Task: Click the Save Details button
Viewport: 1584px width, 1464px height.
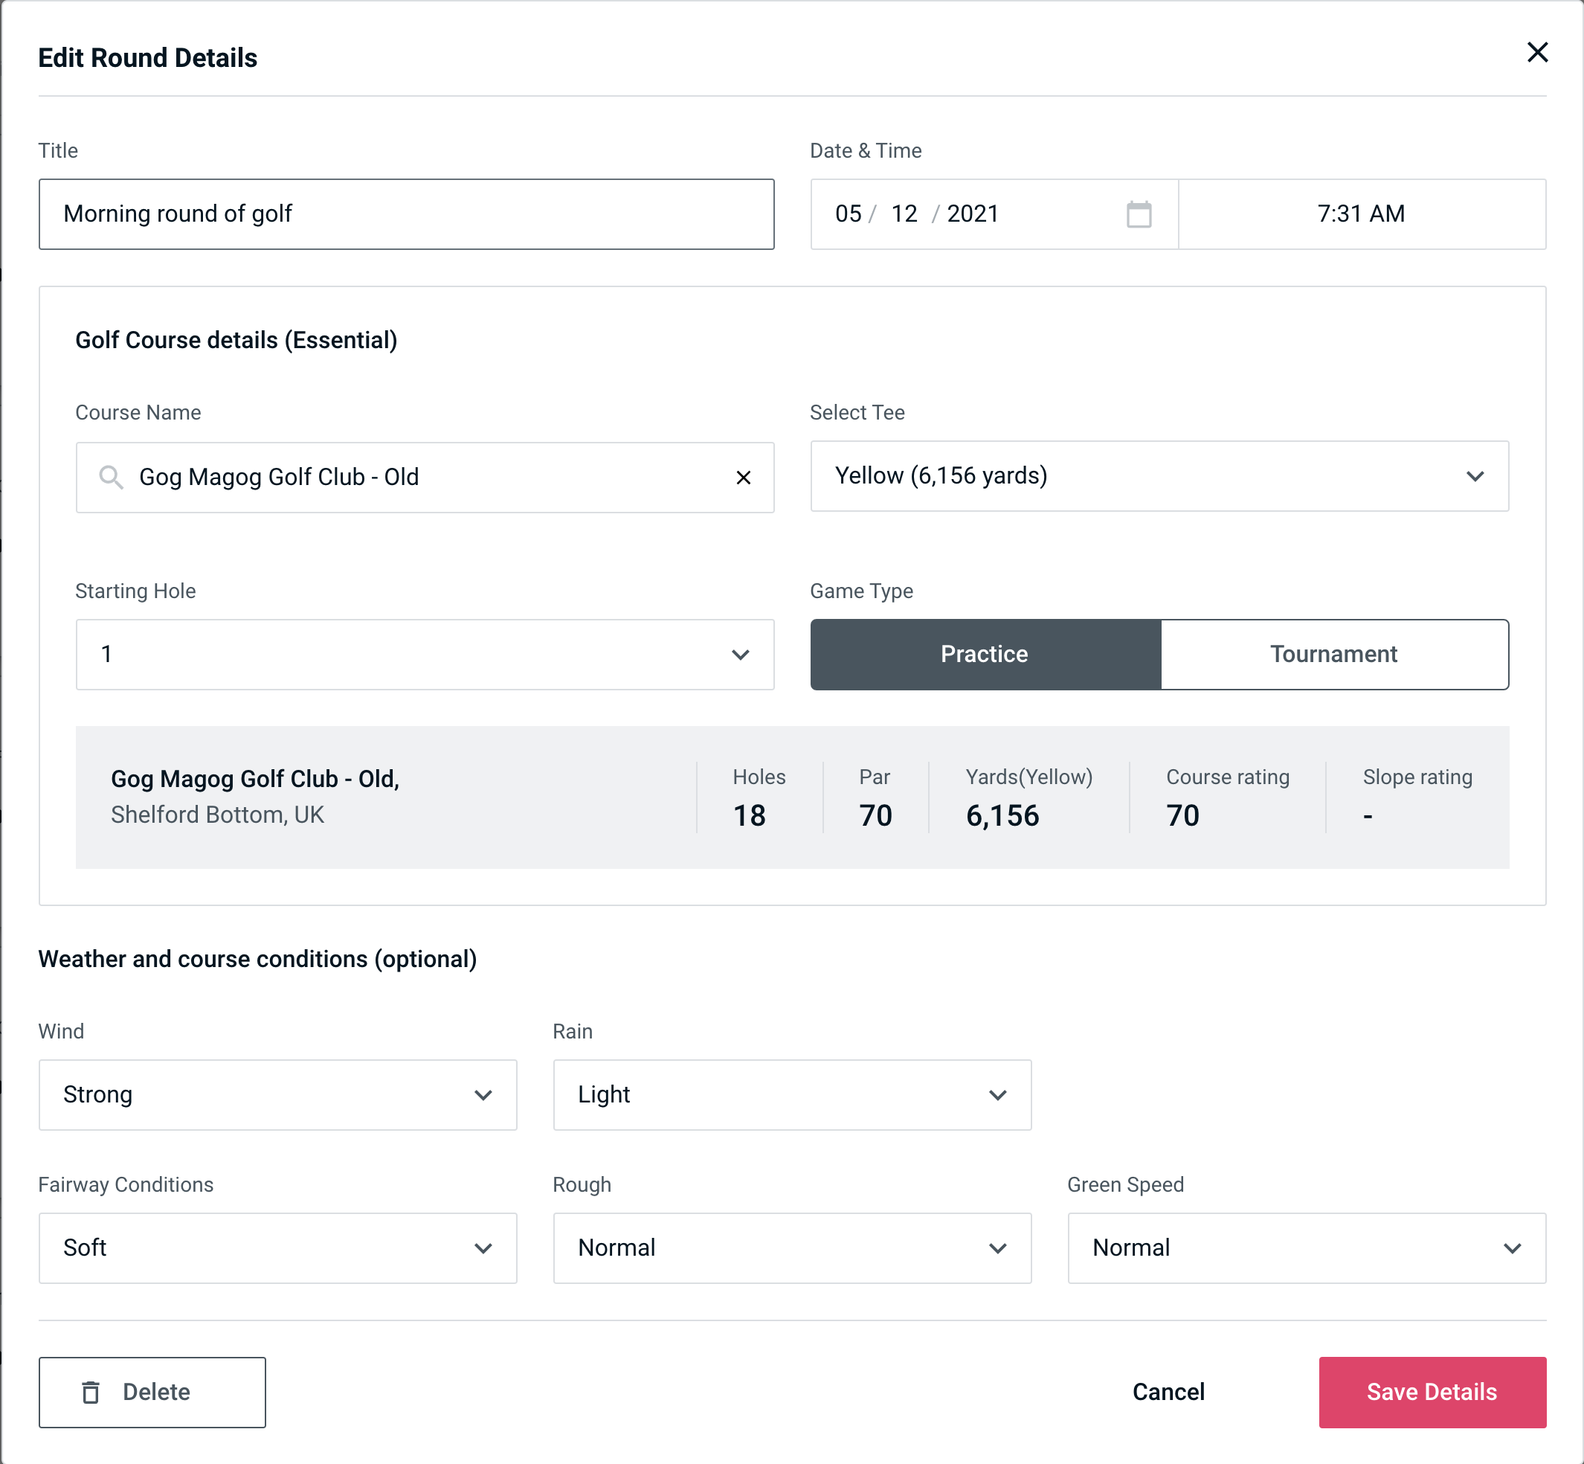Action: pos(1431,1393)
